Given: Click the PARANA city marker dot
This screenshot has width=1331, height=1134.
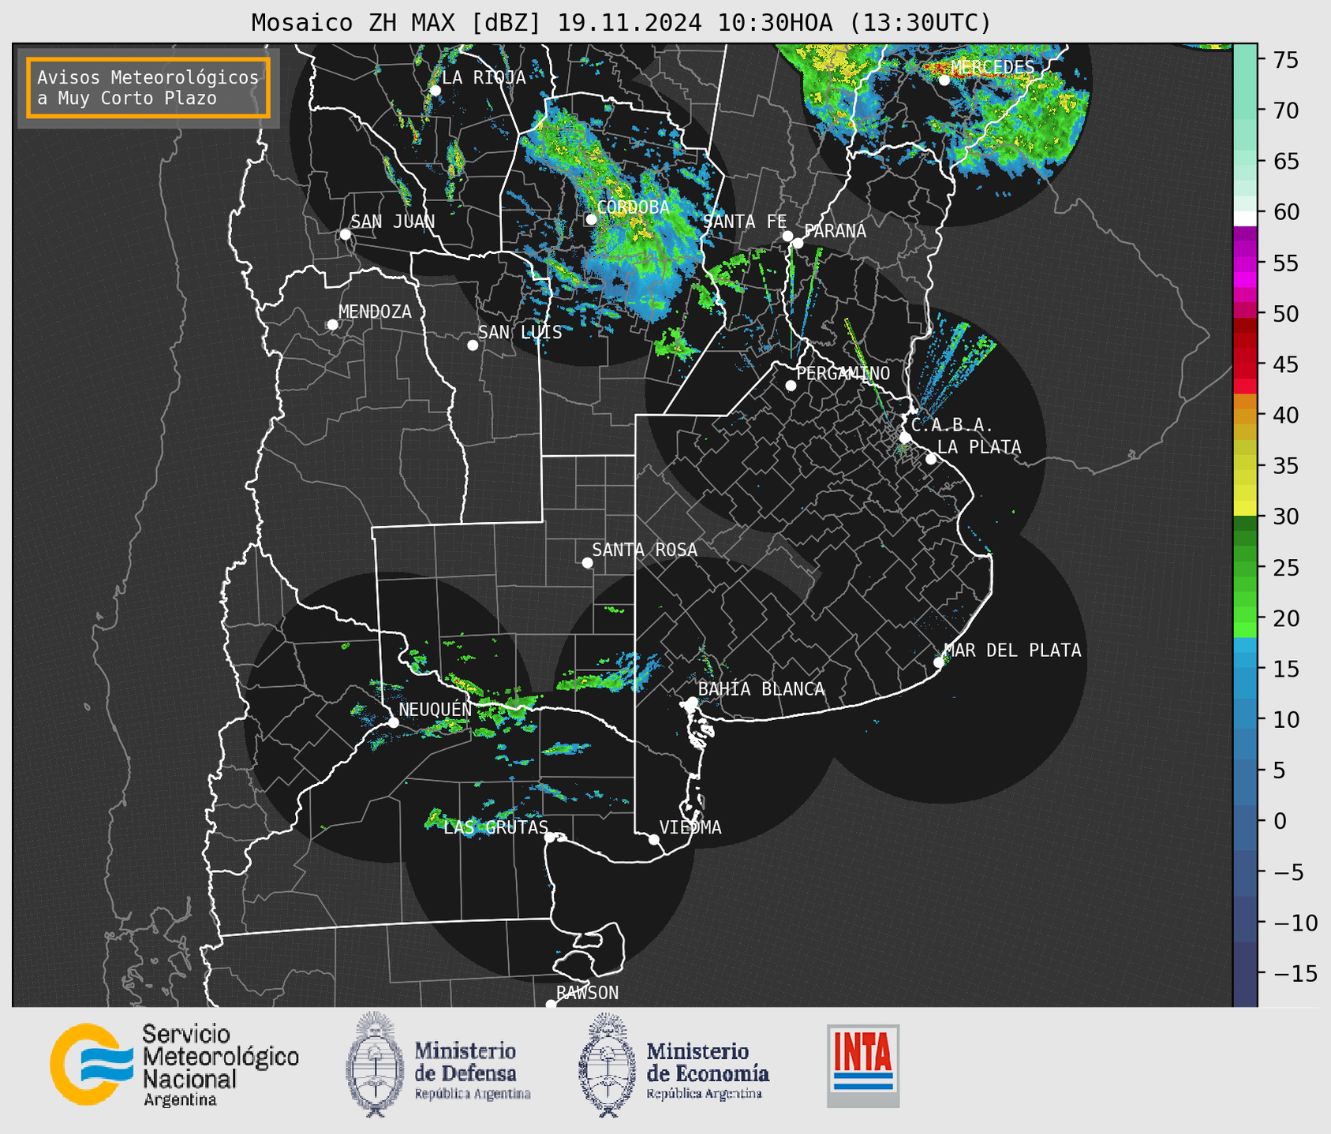Looking at the screenshot, I should click(798, 243).
